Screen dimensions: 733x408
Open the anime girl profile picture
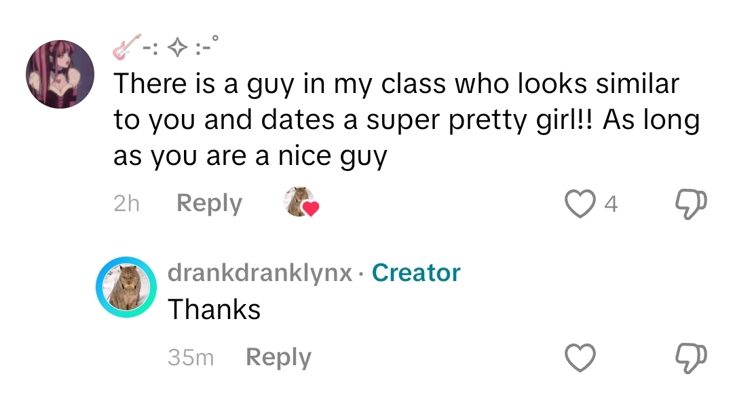coord(60,73)
